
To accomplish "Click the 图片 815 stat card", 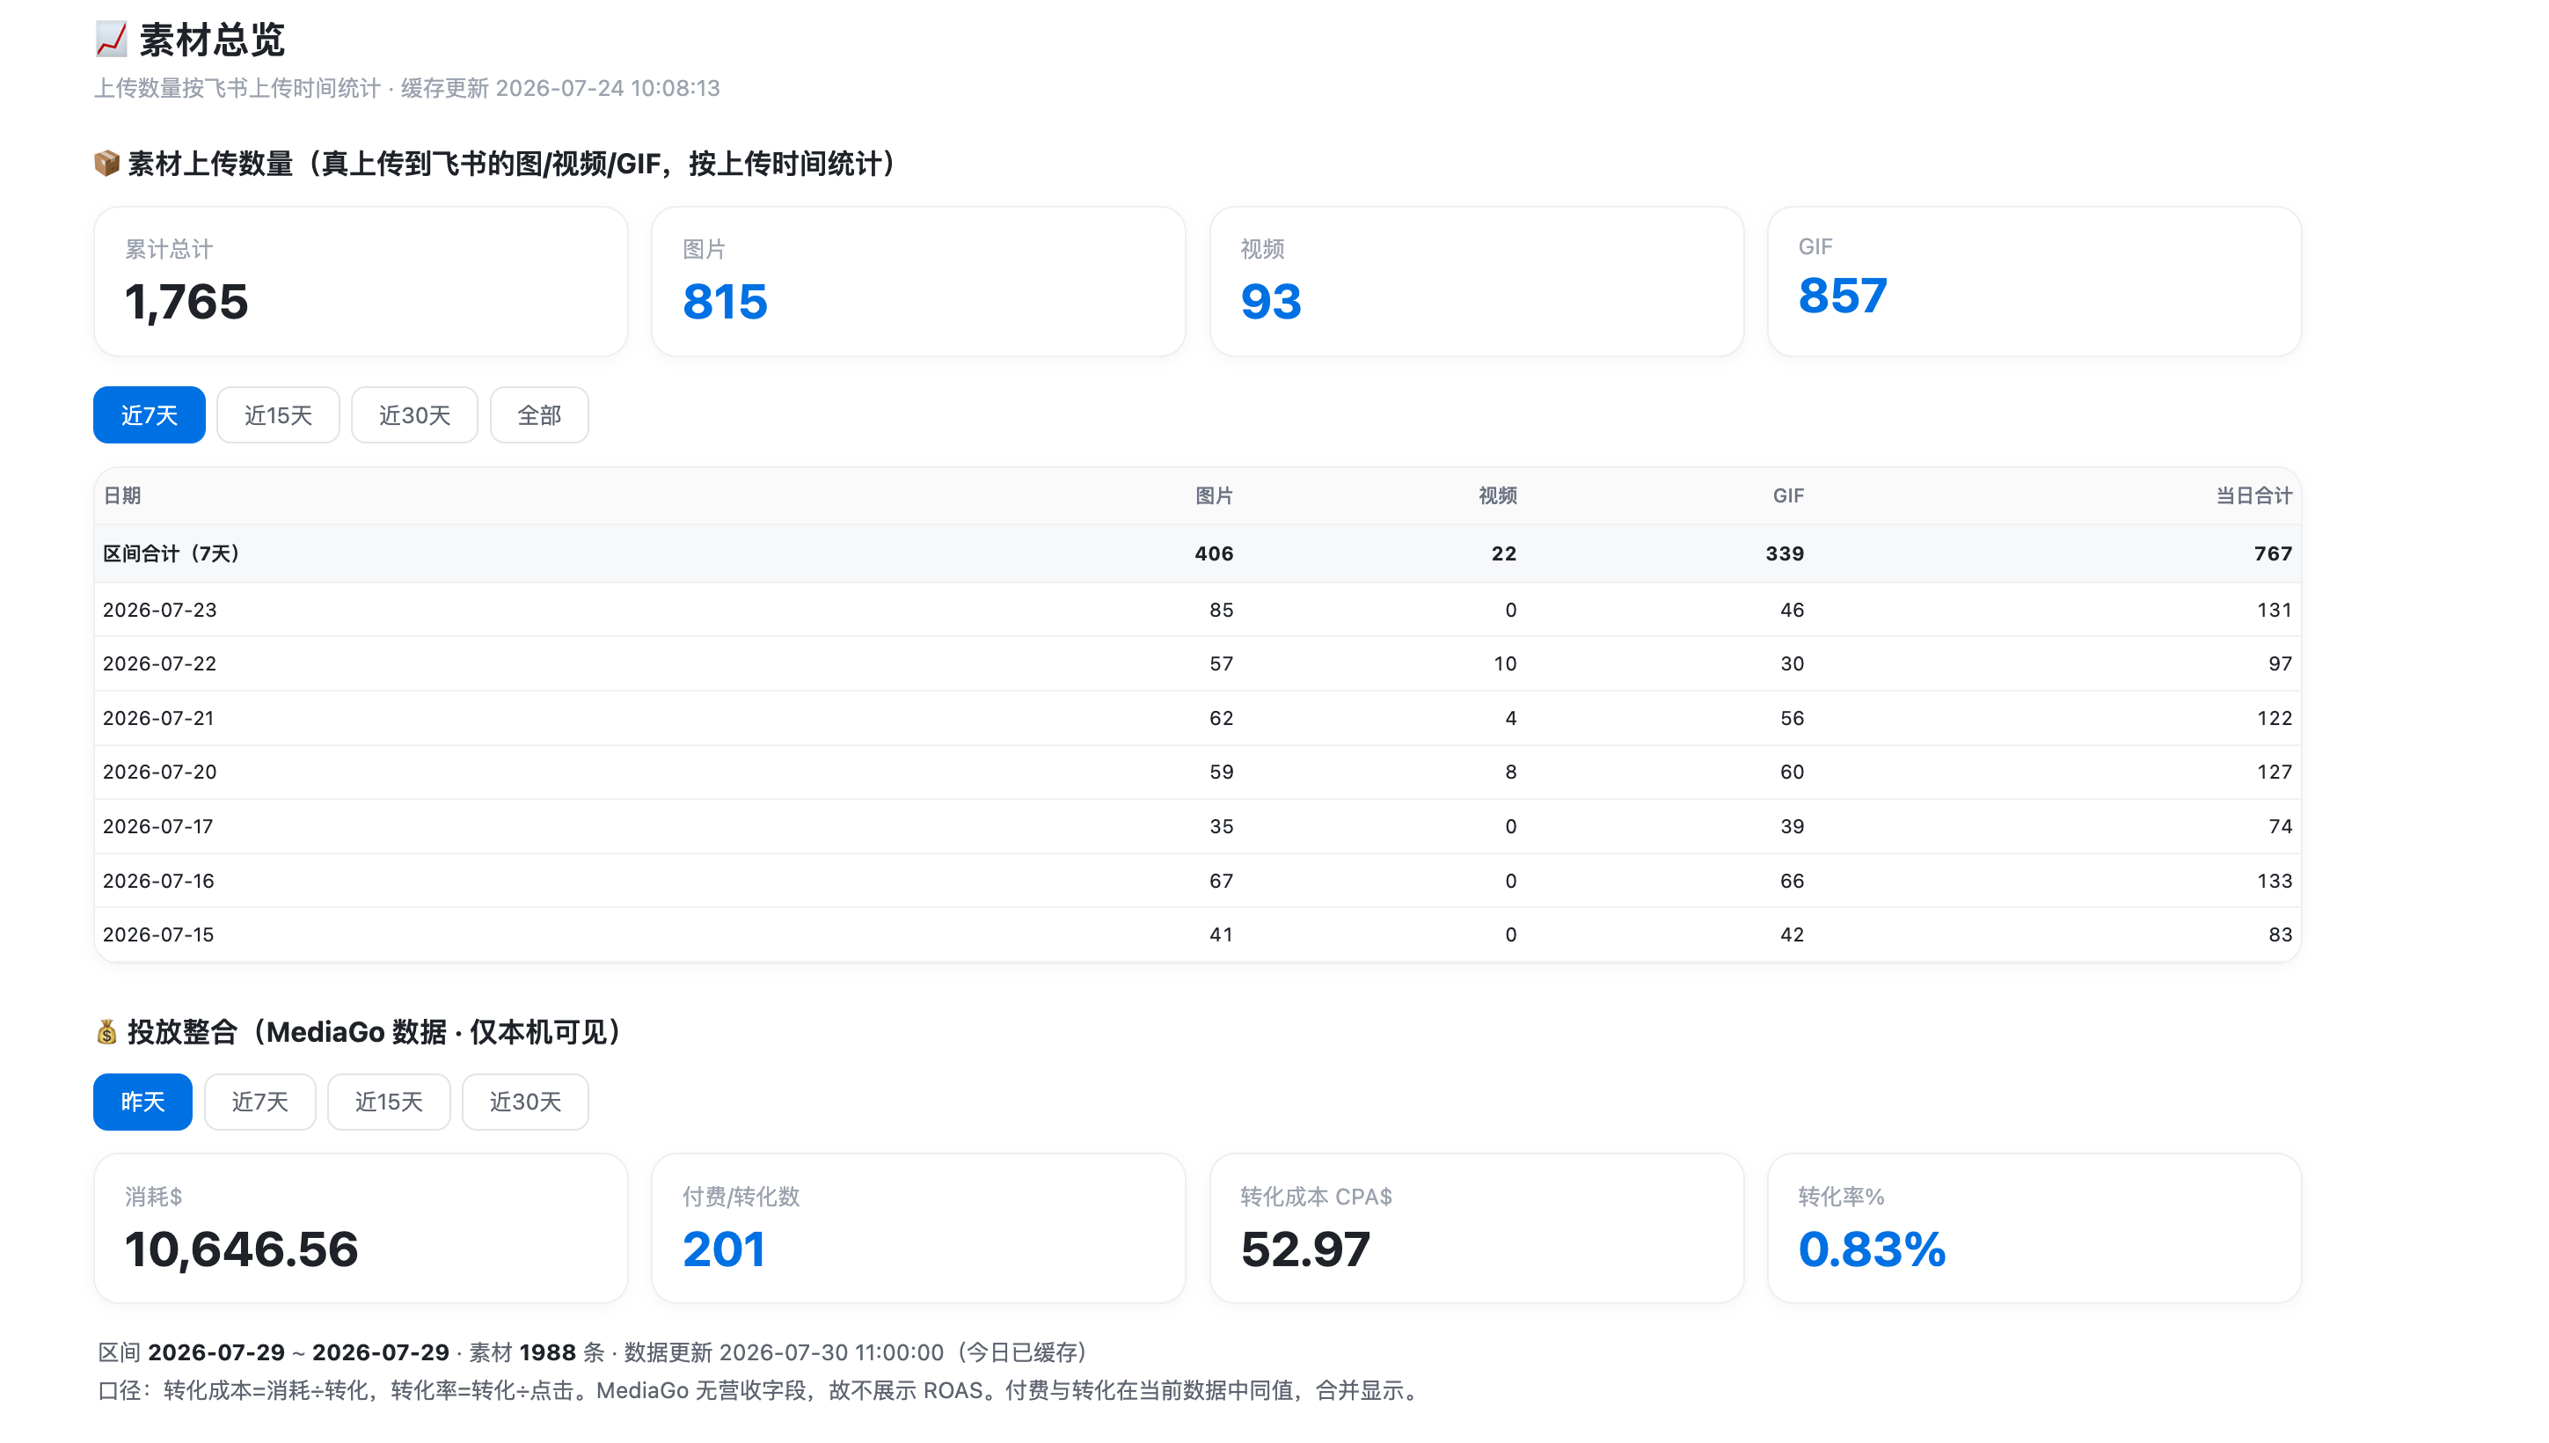I will tap(919, 282).
